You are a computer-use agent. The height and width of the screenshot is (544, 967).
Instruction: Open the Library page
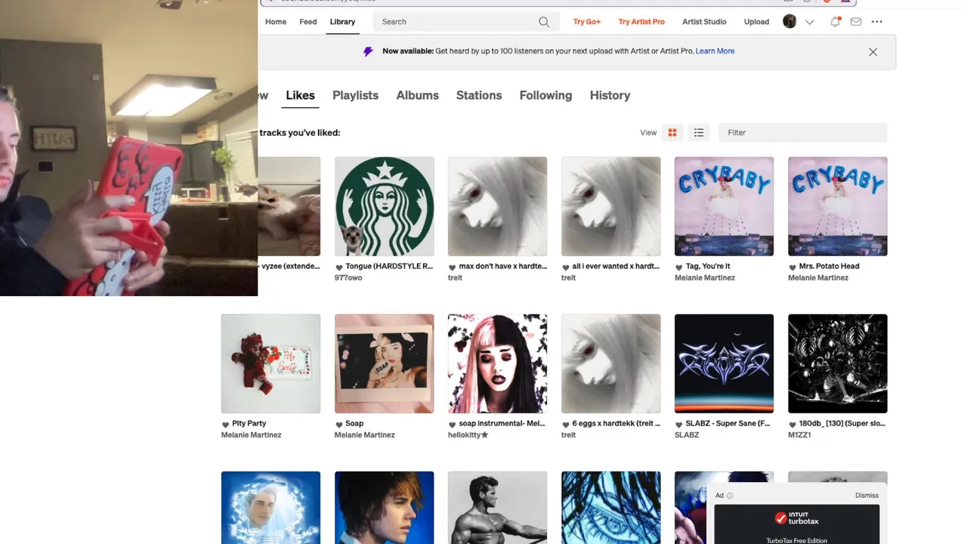pyautogui.click(x=342, y=22)
